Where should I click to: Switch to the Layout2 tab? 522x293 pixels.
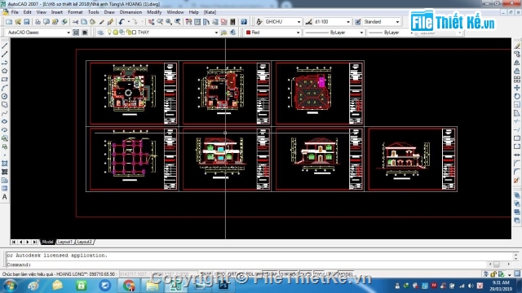pyautogui.click(x=84, y=242)
